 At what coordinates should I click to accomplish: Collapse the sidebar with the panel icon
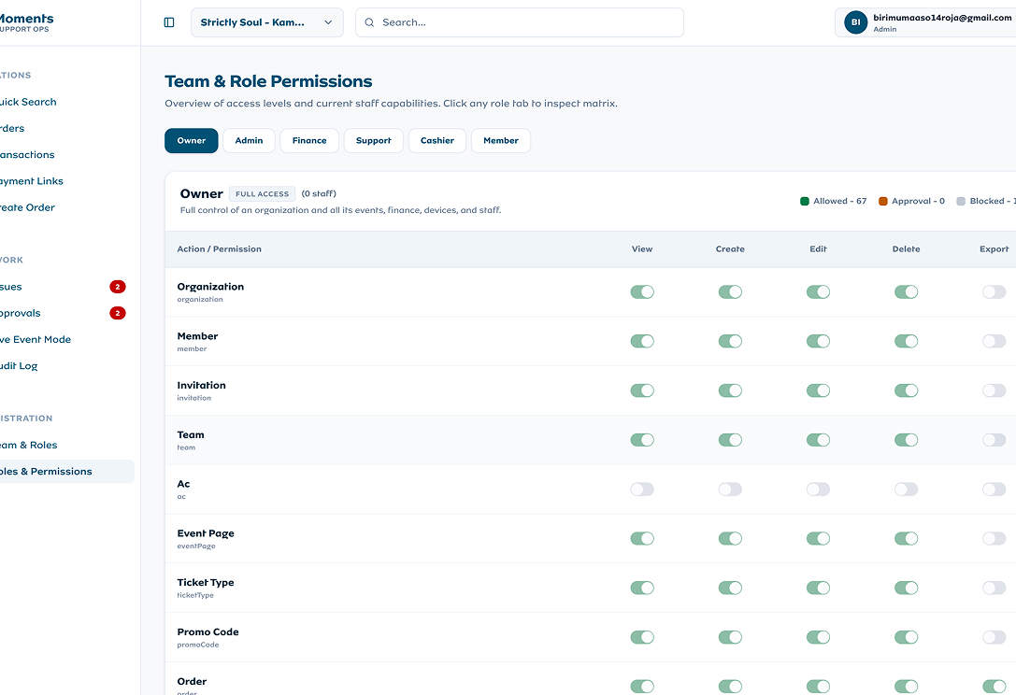coord(169,22)
